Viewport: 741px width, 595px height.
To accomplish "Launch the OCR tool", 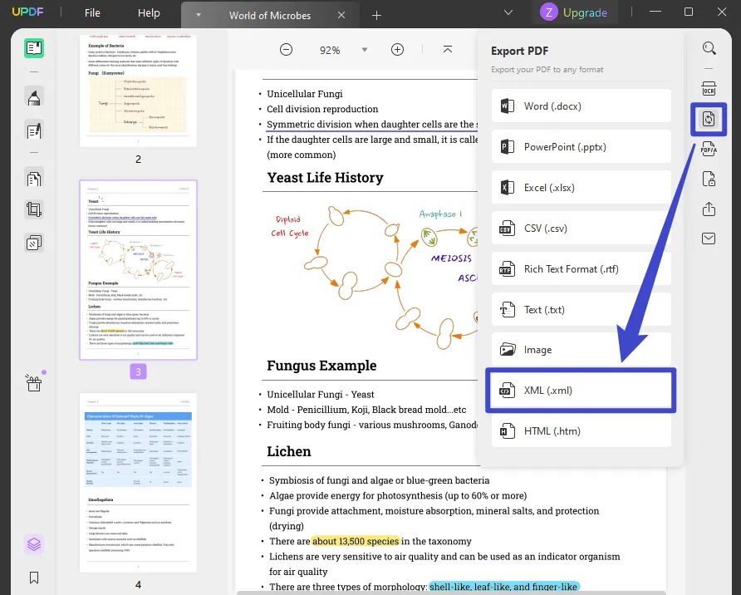I will [x=709, y=87].
